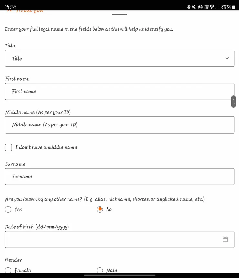The image size is (239, 278).
Task: Focus the Middle name text field
Action: pyautogui.click(x=119, y=125)
